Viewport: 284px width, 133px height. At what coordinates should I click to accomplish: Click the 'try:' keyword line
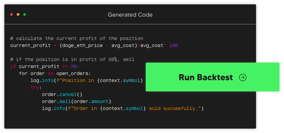coord(36,87)
